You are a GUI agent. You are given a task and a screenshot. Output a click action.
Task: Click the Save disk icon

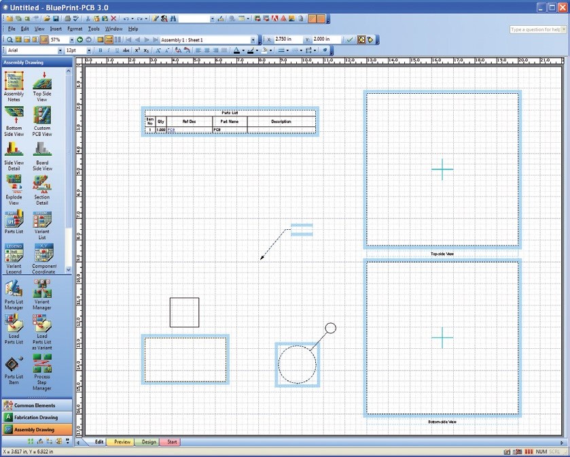pyautogui.click(x=56, y=18)
